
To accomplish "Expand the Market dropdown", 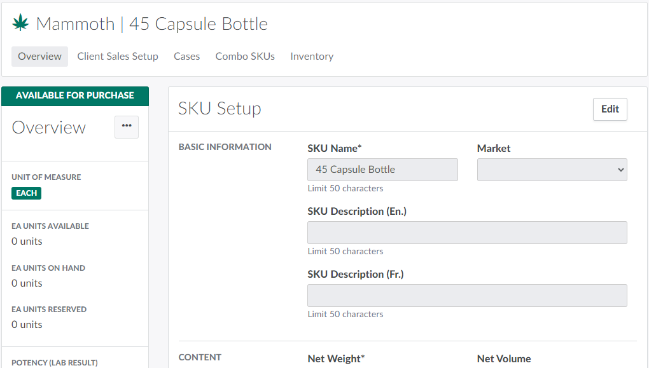I will click(x=552, y=170).
